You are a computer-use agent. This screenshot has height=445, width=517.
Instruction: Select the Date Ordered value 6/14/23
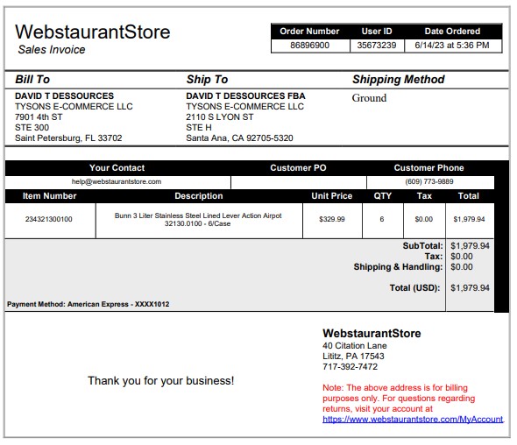[452, 46]
